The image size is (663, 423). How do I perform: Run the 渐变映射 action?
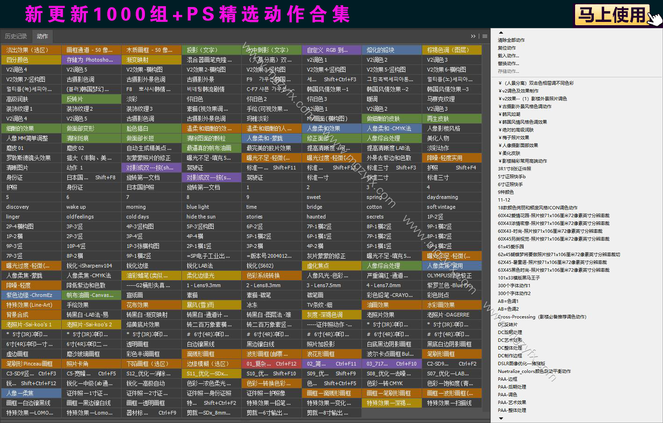151,60
